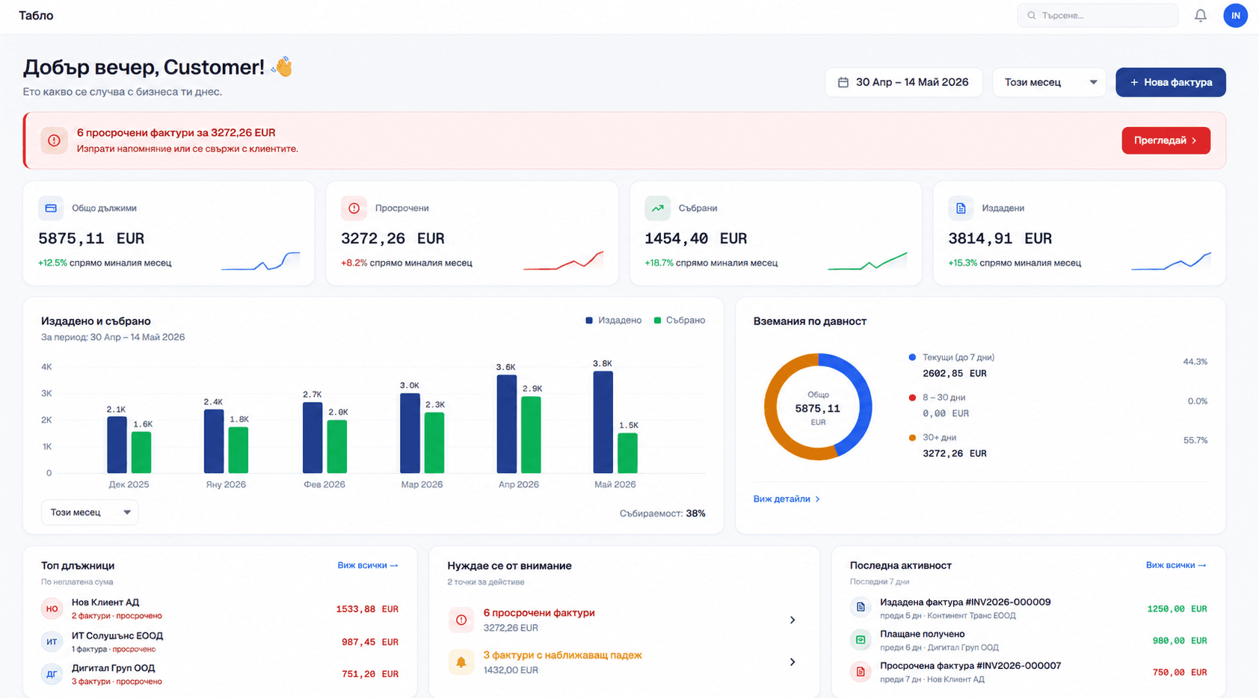Click the 980,00 EUR activity amount

tap(1180, 640)
